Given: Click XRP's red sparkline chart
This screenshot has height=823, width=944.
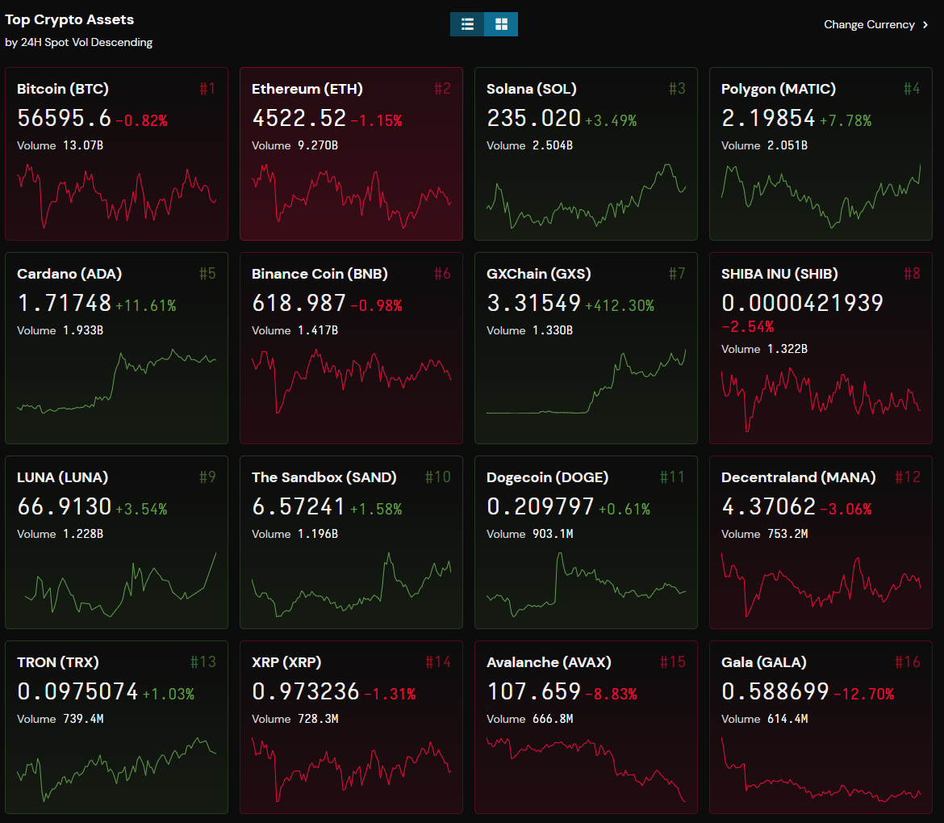Looking at the screenshot, I should [x=352, y=770].
